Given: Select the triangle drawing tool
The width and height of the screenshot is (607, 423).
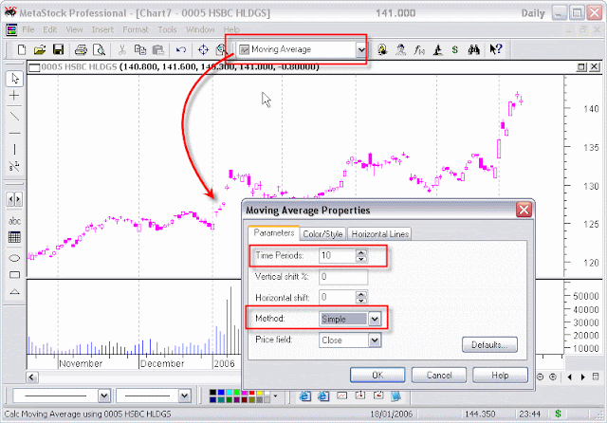Looking at the screenshot, I should tap(14, 291).
